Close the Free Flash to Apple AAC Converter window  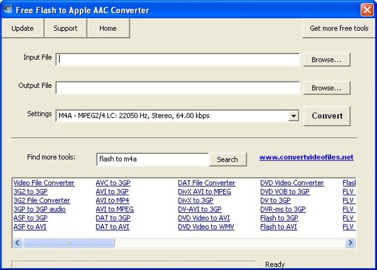[367, 10]
